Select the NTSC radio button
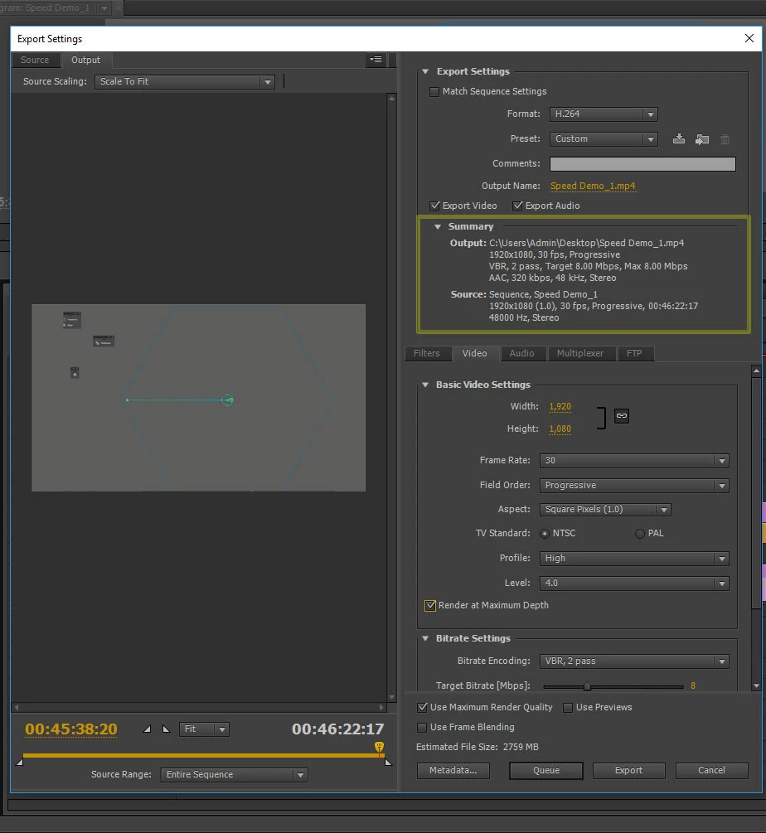The image size is (766, 833). point(545,534)
